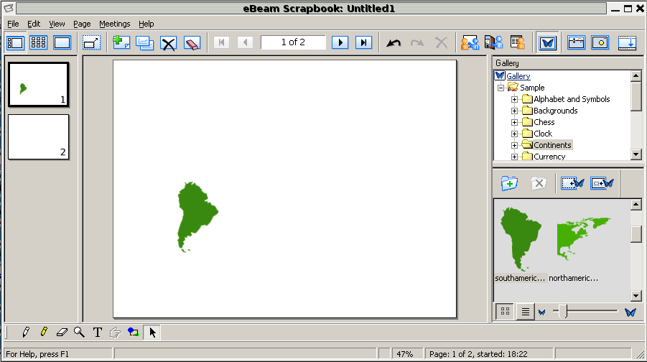Select the yellow Highlighter tool
647x362 pixels.
pyautogui.click(x=43, y=332)
